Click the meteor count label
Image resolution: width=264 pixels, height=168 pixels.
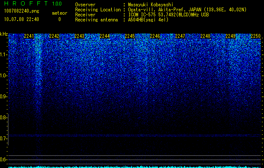coord(60,13)
